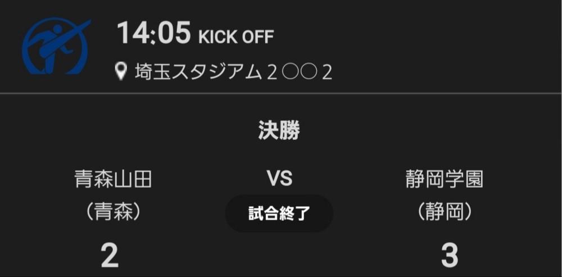Image resolution: width=562 pixels, height=277 pixels.
Task: Click the colon in the 14:05 time
Action: click(153, 34)
